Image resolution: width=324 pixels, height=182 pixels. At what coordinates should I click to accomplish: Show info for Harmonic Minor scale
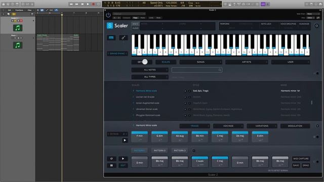(189, 91)
